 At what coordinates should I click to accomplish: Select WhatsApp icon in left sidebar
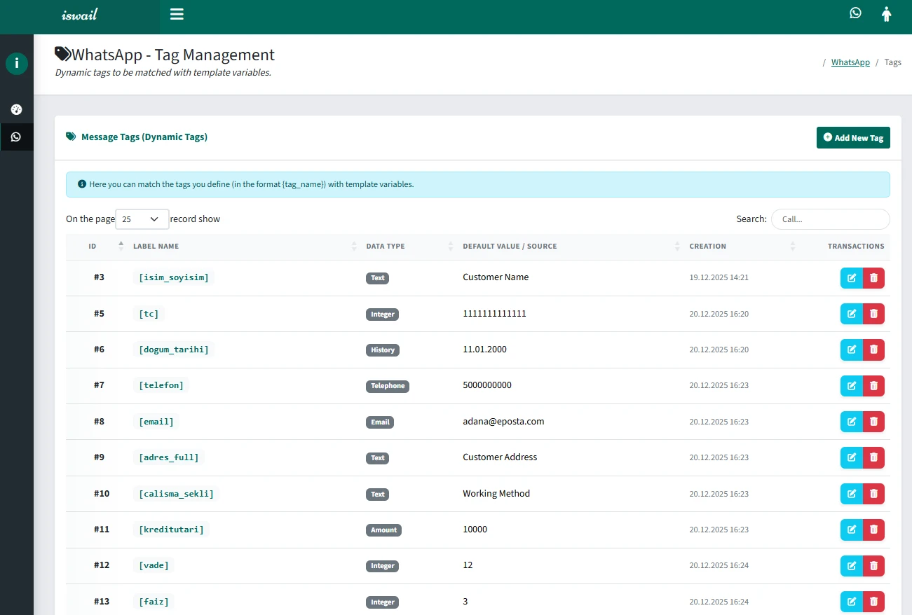(x=17, y=137)
